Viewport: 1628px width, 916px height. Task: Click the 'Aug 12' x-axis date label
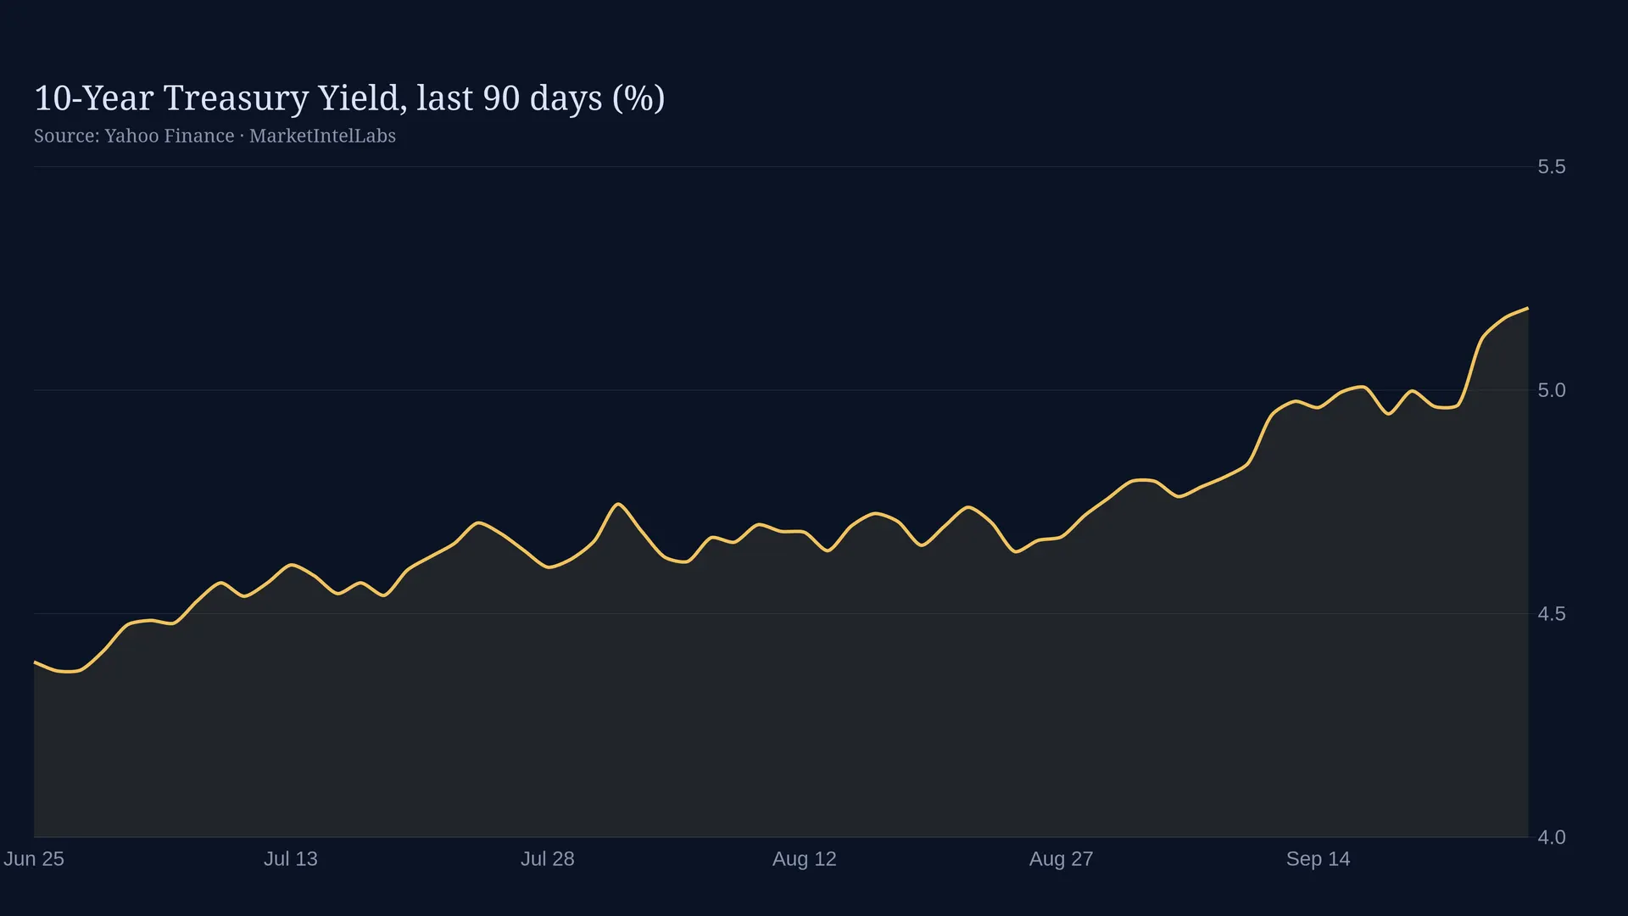pos(805,859)
